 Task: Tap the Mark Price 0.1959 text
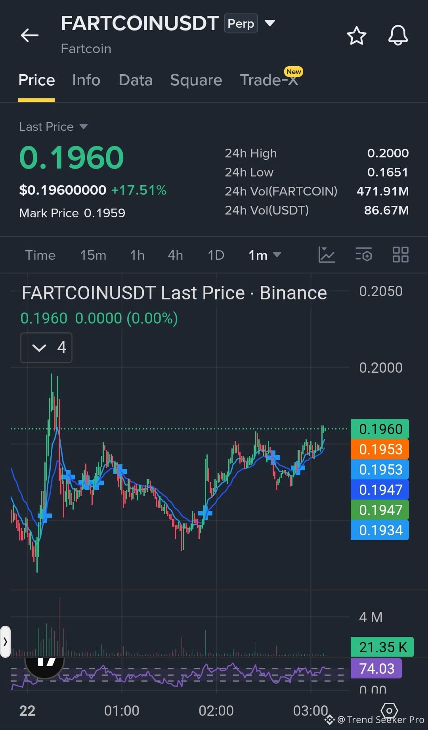(72, 213)
